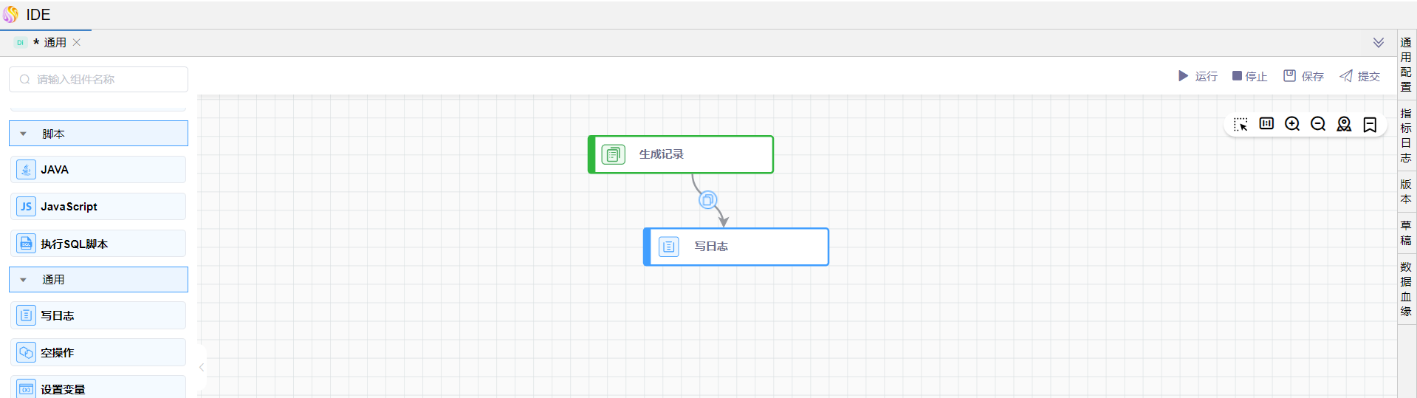Click the 提交 submit button
1417x398 pixels.
tap(1359, 76)
